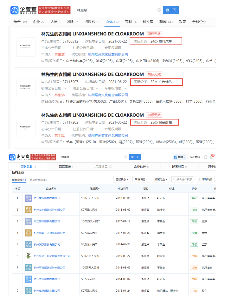This screenshot has height=300, width=225.
Task: Expand the 所属省份 filter dropdown
Action: 141,179
